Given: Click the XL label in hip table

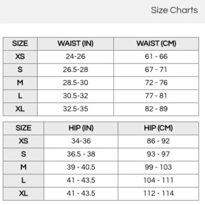Looking at the screenshot, I should point(23,193).
